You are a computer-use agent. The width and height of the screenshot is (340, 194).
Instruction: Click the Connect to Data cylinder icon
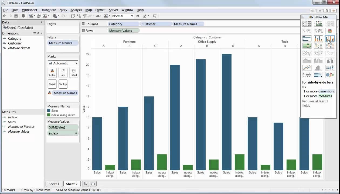point(23,16)
